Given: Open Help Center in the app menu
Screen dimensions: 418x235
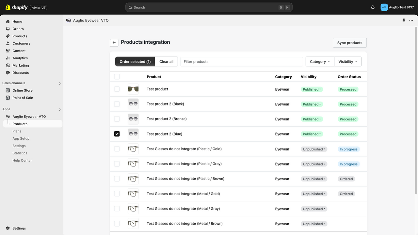Looking at the screenshot, I should (x=22, y=161).
